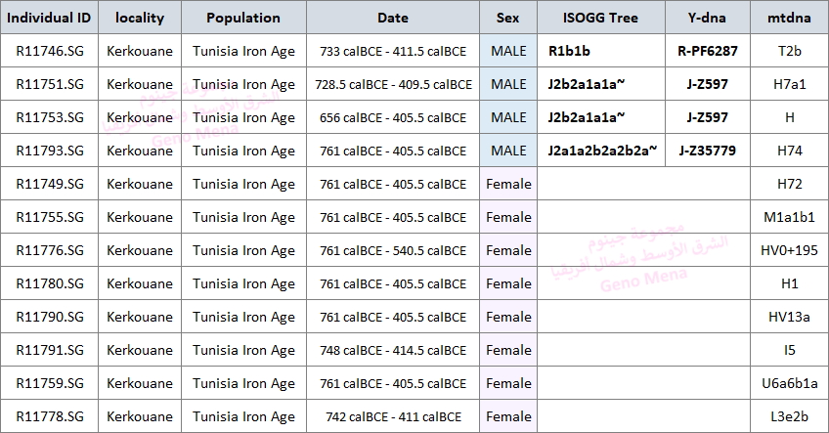829x433 pixels.
Task: Select individual ID R11780.SG
Action: pyautogui.click(x=50, y=283)
